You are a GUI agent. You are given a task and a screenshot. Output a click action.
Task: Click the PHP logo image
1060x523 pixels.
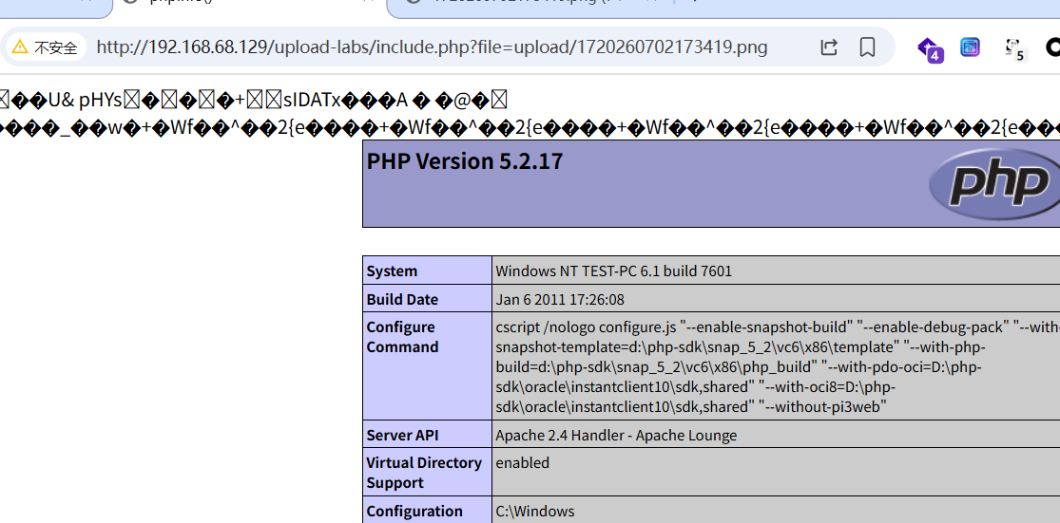click(x=994, y=183)
